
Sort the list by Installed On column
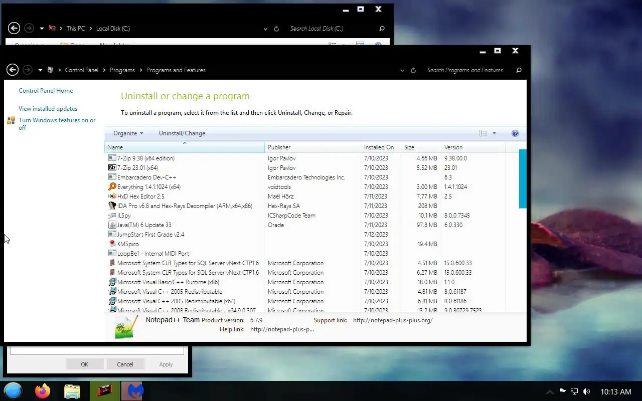(381, 147)
